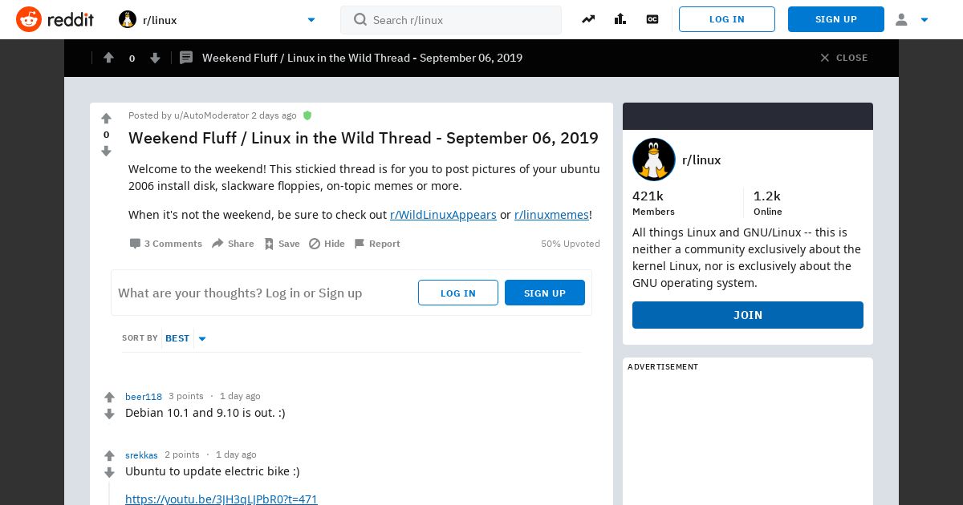Viewport: 963px width, 505px height.
Task: Expand the r/linux community dropdown
Action: pos(311,20)
